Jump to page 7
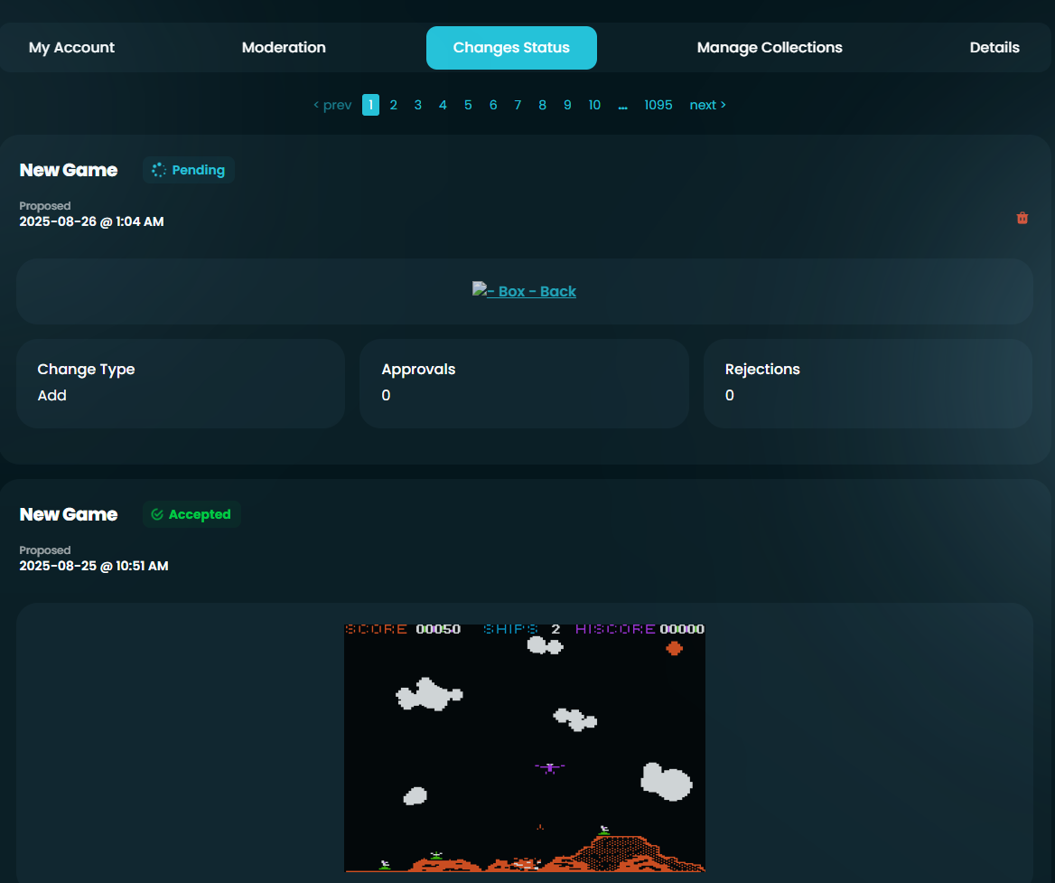Screen dimensions: 1055x883 click(x=518, y=105)
